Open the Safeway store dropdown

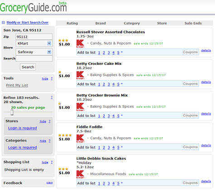tap(49, 52)
